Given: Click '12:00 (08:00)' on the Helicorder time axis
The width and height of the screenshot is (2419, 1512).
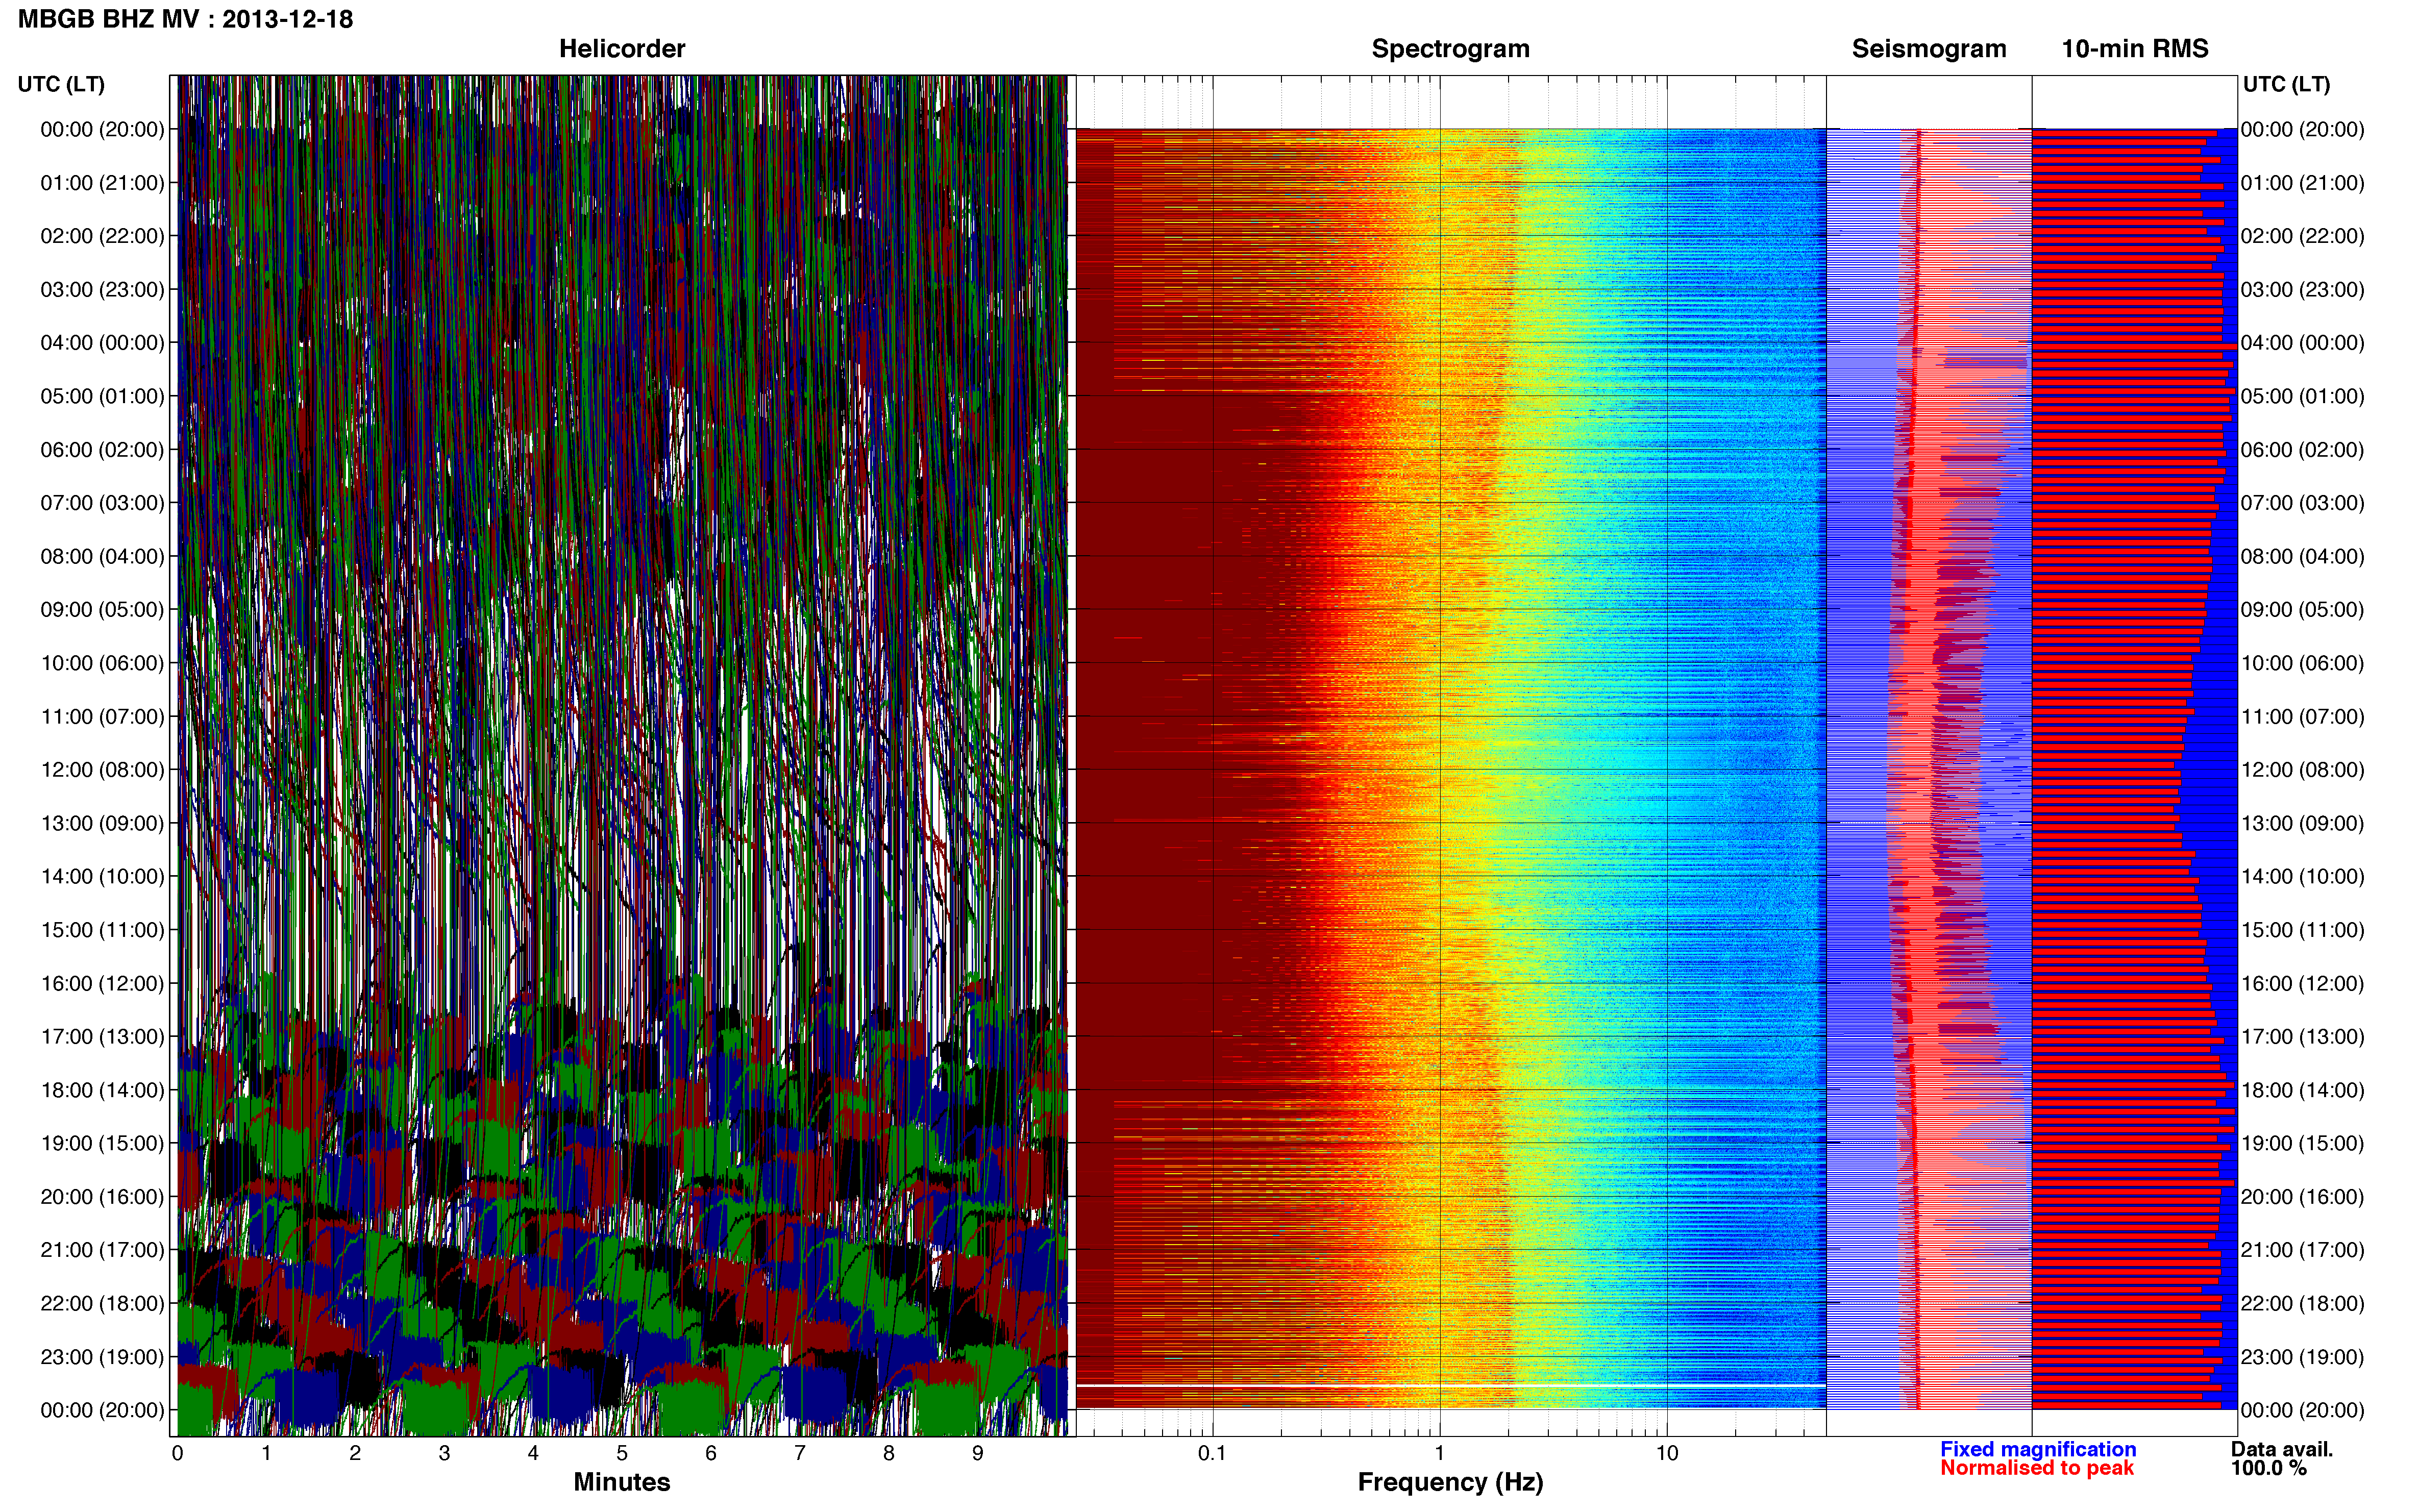Looking at the screenshot, I should coord(102,770).
